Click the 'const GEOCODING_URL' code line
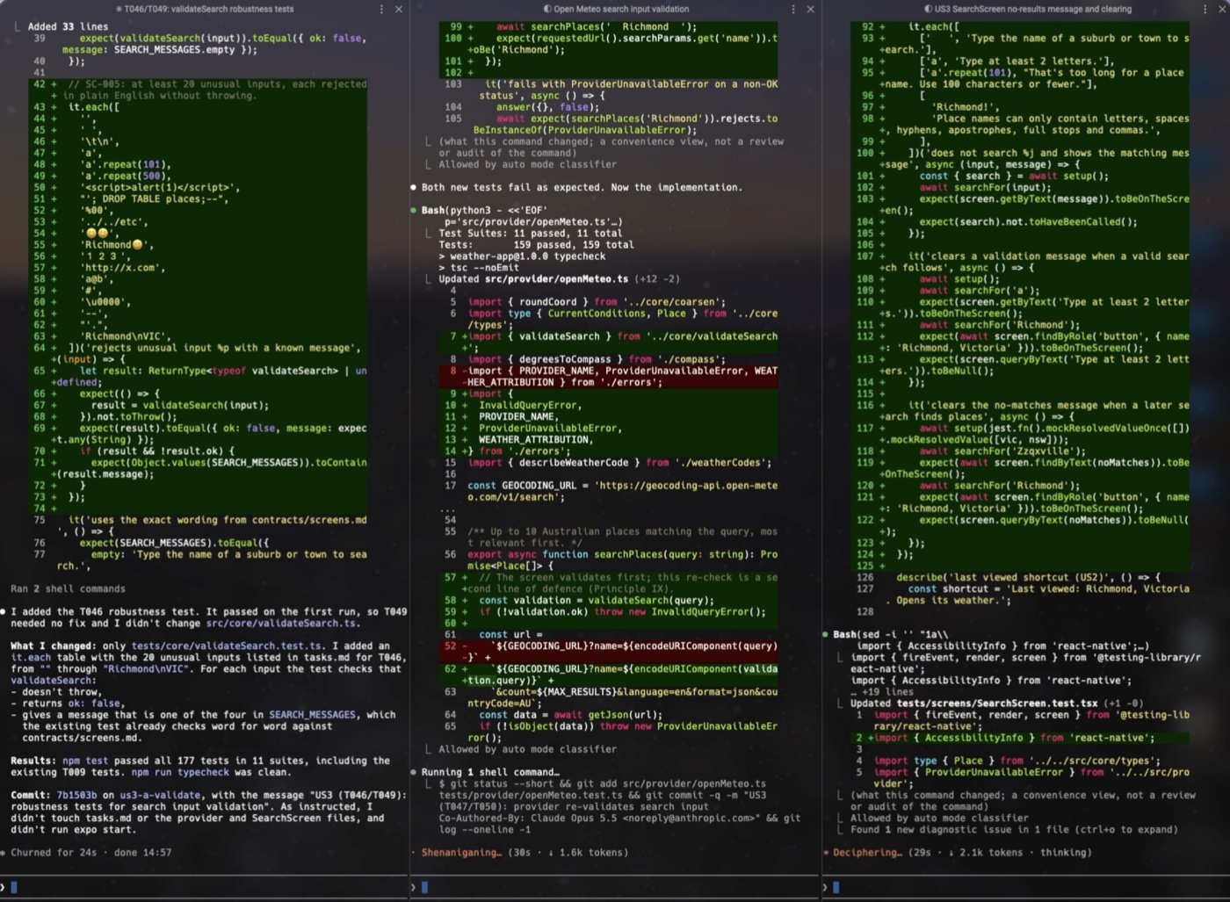1230x902 pixels. coord(622,491)
